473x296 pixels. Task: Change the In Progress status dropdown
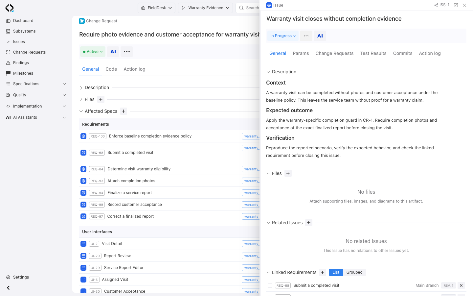click(x=283, y=36)
